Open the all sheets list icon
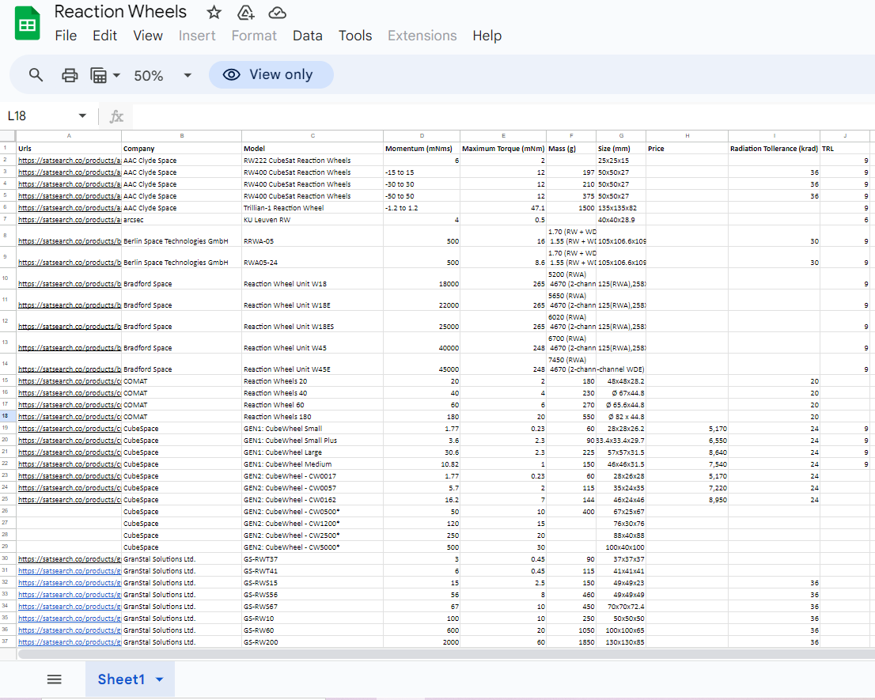Image resolution: width=875 pixels, height=700 pixels. (x=54, y=679)
